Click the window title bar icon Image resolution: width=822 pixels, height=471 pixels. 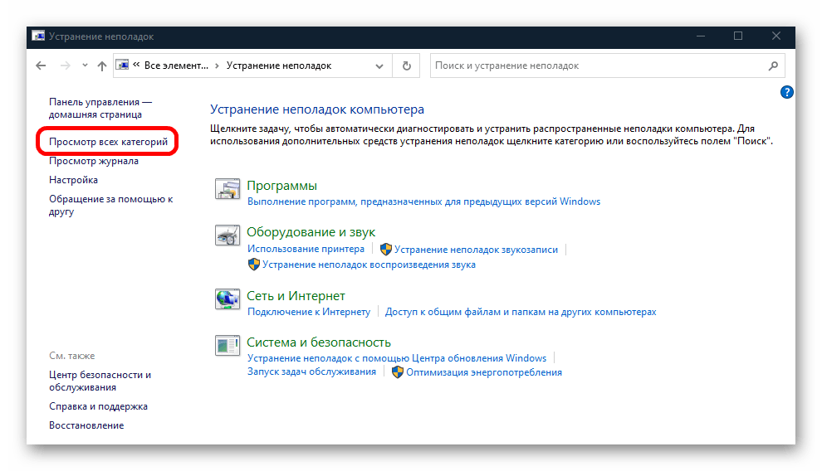coord(38,36)
